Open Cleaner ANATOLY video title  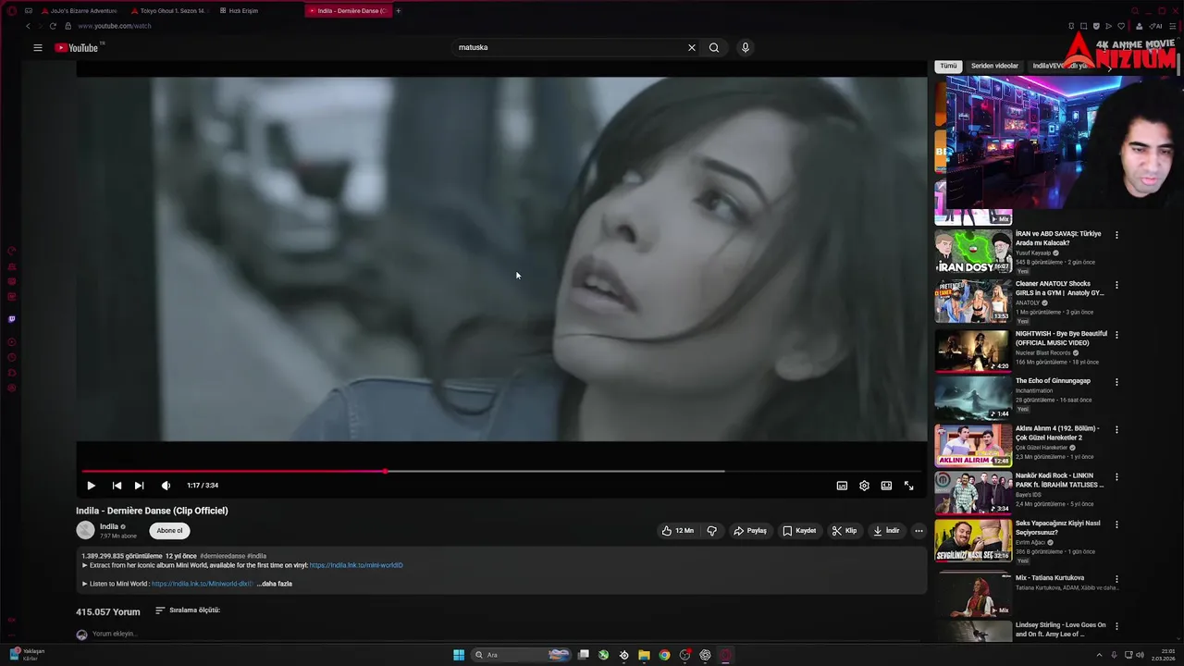[x=1060, y=289]
